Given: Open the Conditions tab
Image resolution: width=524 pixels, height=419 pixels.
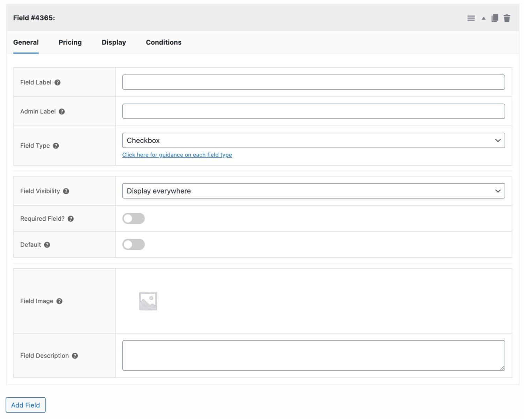Looking at the screenshot, I should coord(163,42).
